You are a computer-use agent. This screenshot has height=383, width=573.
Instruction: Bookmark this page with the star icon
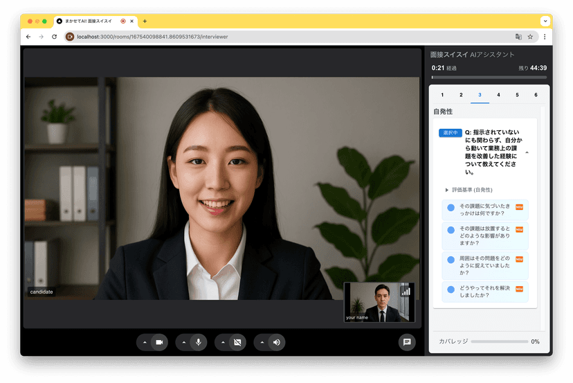click(x=530, y=37)
